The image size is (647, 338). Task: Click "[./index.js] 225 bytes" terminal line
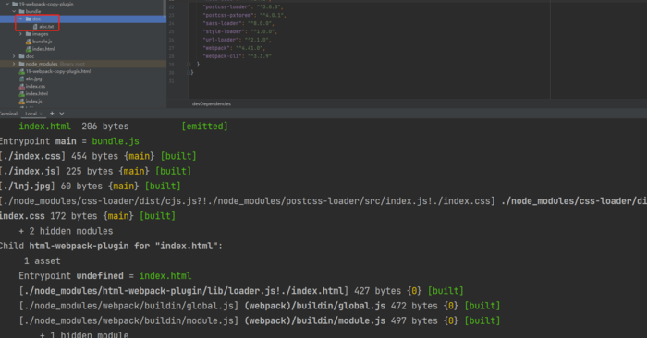(x=96, y=171)
